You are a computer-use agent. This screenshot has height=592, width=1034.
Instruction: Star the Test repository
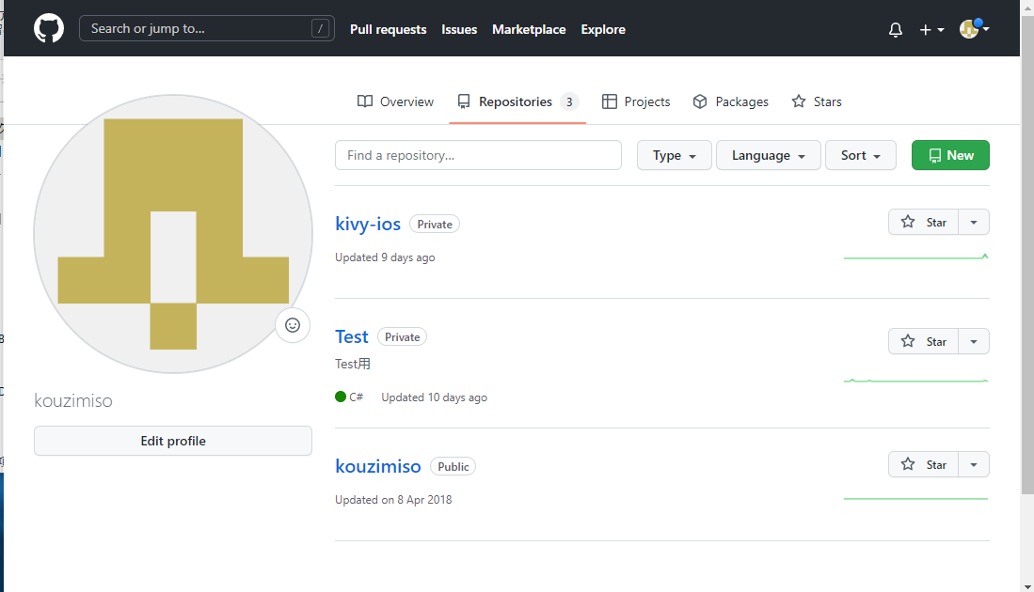923,341
